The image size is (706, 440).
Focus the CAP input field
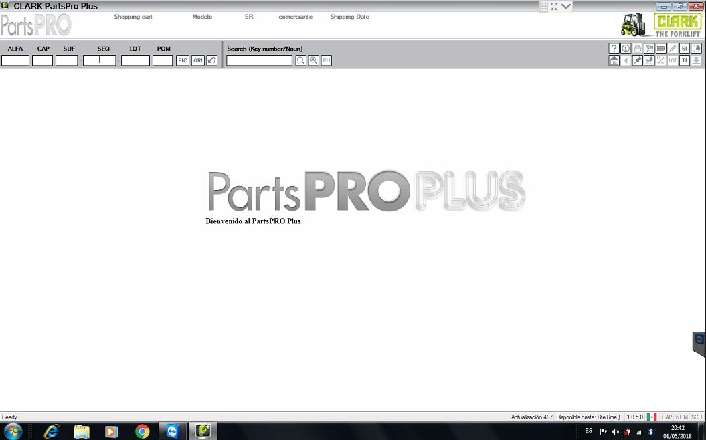click(42, 60)
